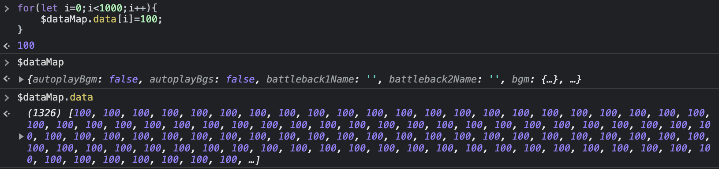Click the output arrow beside the (1326) array

(x=7, y=113)
